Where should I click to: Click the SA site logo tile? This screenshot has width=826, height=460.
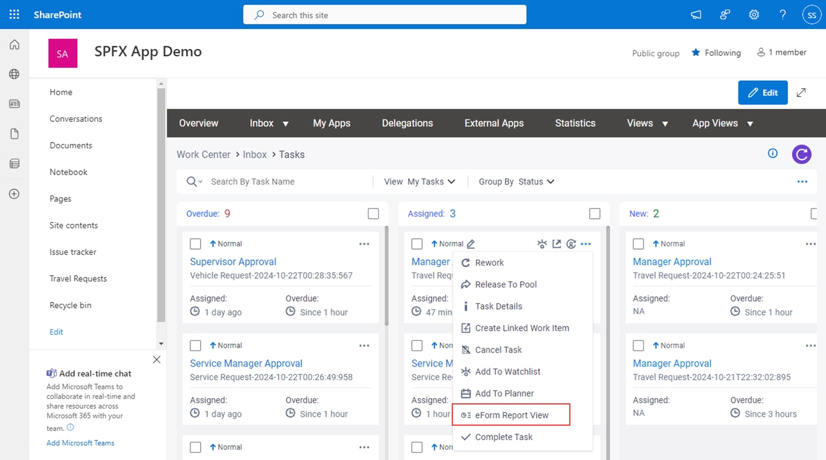click(x=63, y=54)
